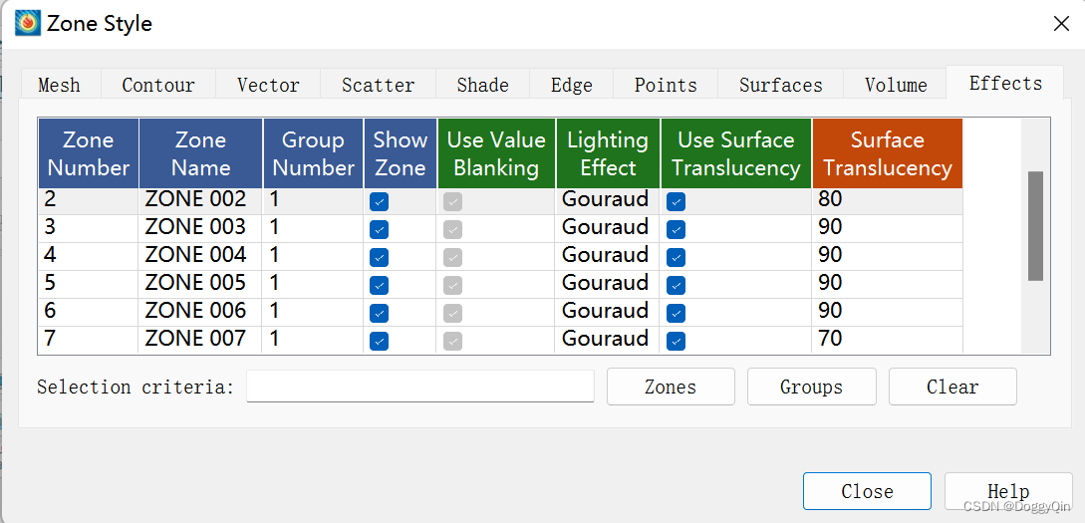Click the Help button
1085x523 pixels.
[x=1008, y=491]
